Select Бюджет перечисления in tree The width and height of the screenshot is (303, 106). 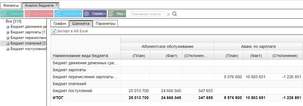29,38
